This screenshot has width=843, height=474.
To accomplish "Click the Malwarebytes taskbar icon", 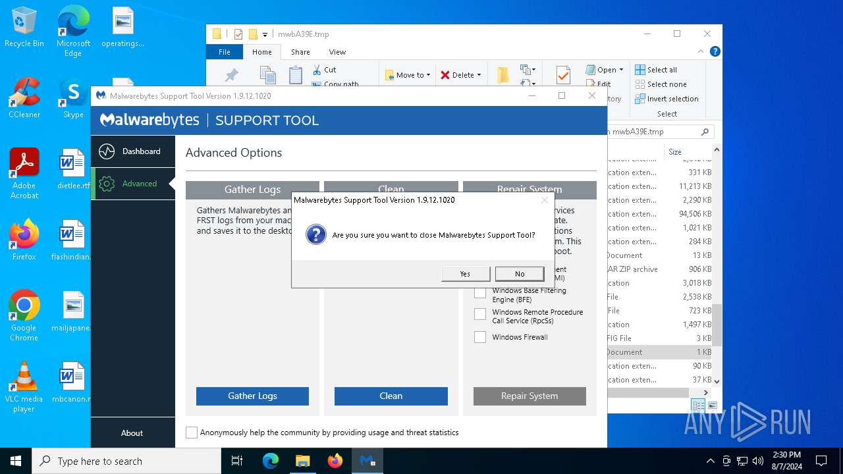I will [367, 461].
